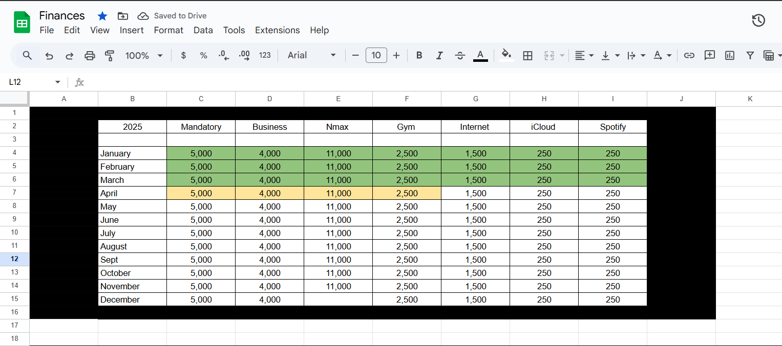The width and height of the screenshot is (782, 346).
Task: Activate the Paint format roller
Action: (109, 55)
